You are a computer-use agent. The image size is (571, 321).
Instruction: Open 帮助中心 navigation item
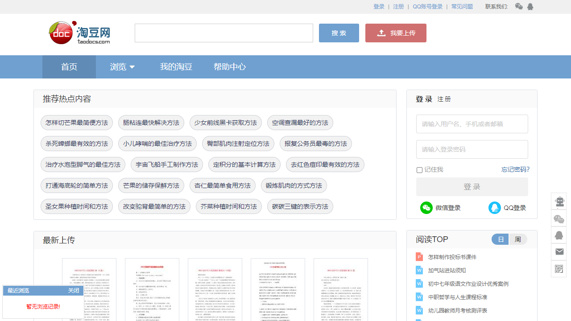(x=230, y=67)
